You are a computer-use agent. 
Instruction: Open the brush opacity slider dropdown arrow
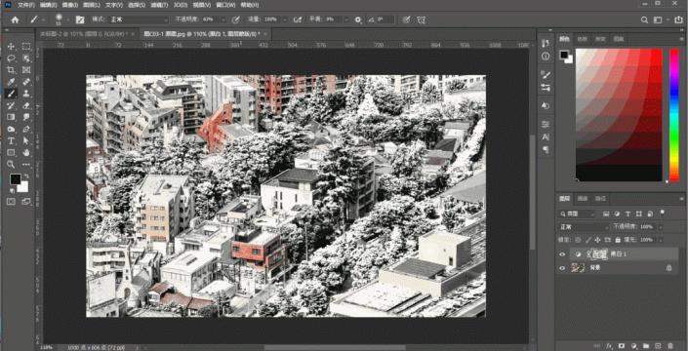[x=223, y=19]
